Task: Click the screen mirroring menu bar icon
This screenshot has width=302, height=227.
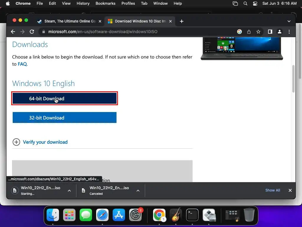Action: (x=235, y=4)
